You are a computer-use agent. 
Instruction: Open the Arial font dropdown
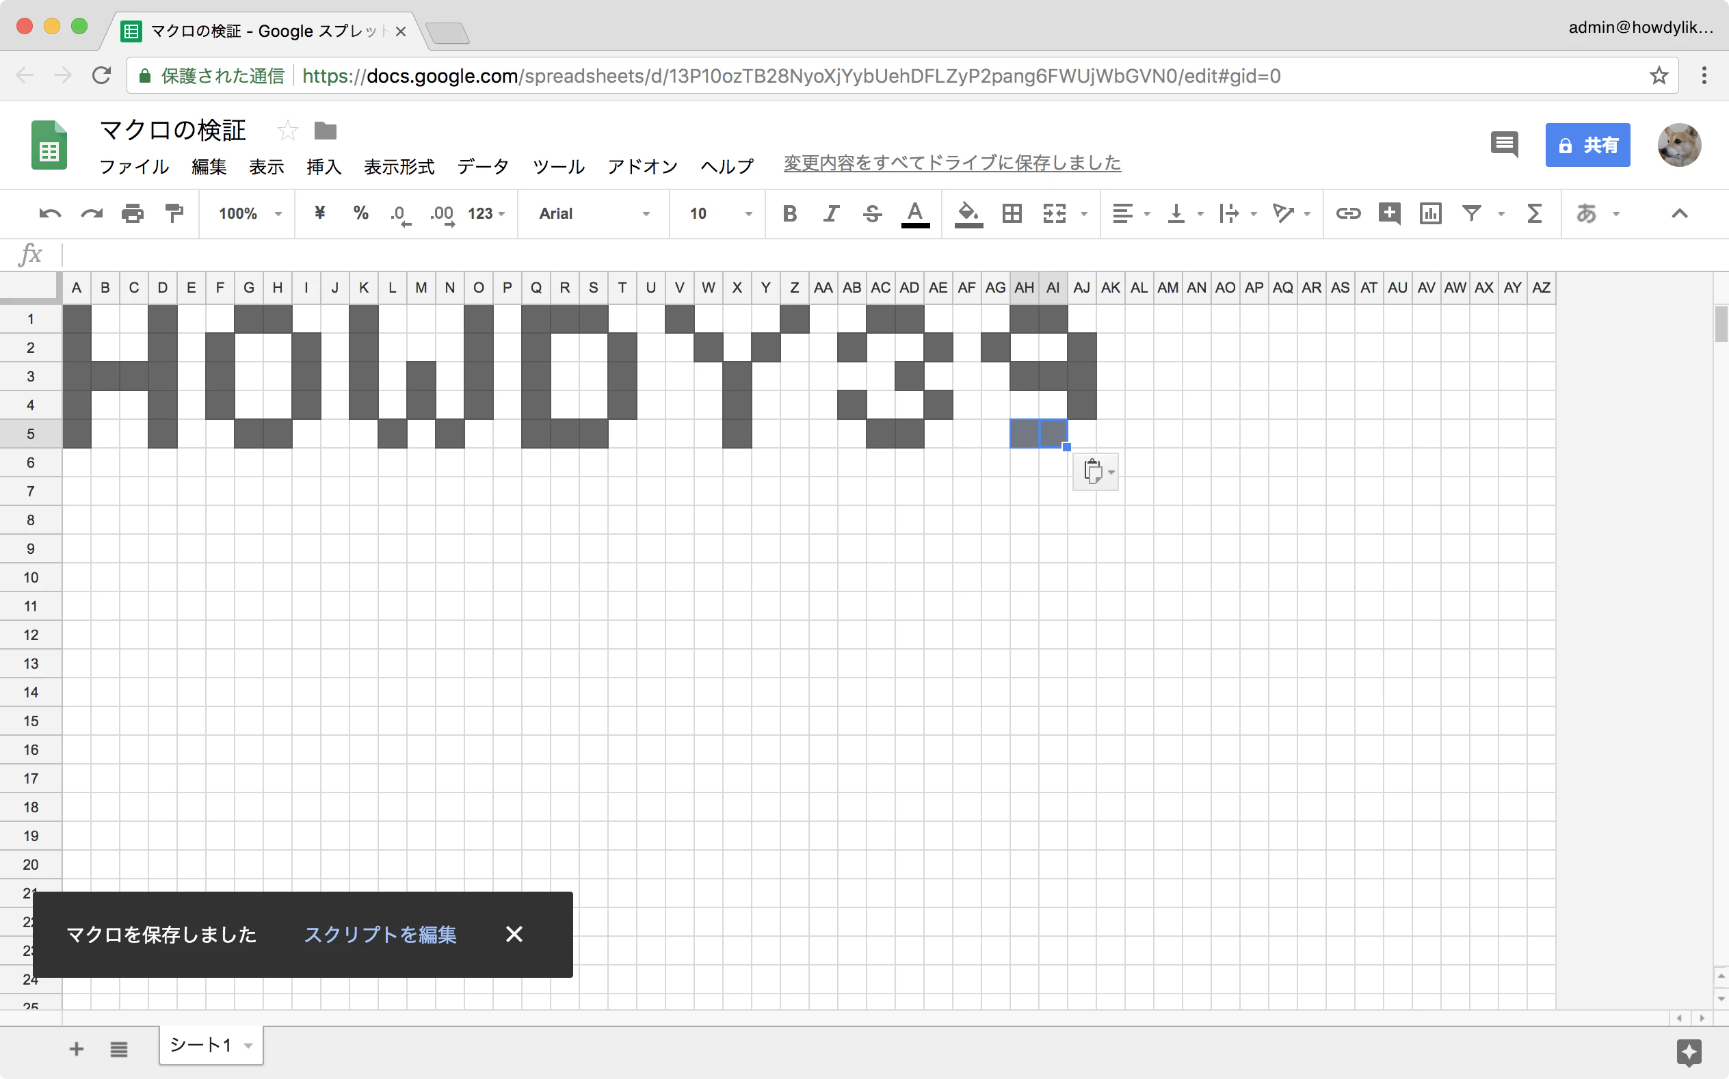(x=594, y=213)
